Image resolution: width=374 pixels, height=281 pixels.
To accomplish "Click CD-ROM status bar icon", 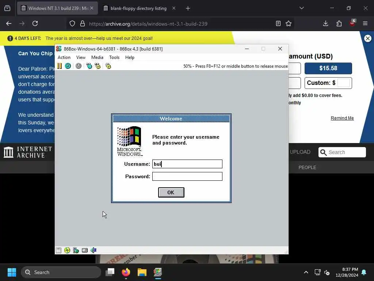I will (67, 250).
